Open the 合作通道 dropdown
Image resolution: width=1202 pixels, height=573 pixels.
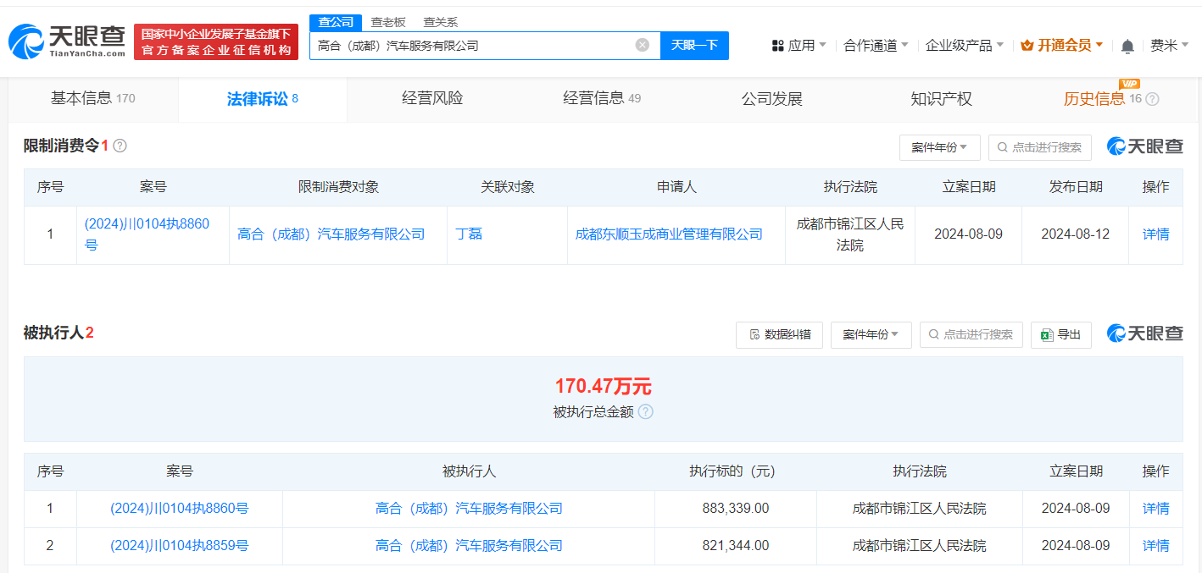872,45
